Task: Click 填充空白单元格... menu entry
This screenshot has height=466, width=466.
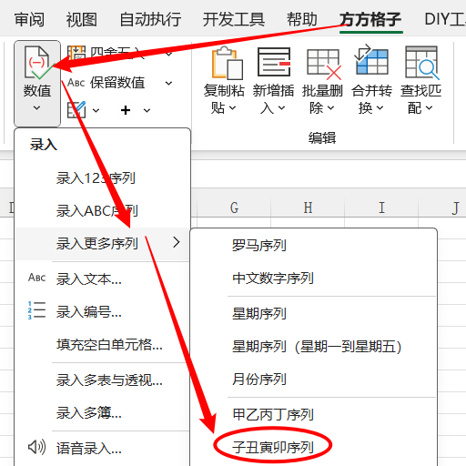Action: pos(109,345)
